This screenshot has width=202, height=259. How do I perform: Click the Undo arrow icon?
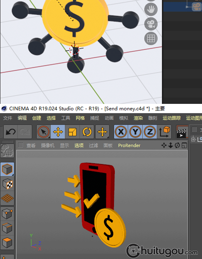coord(11,132)
